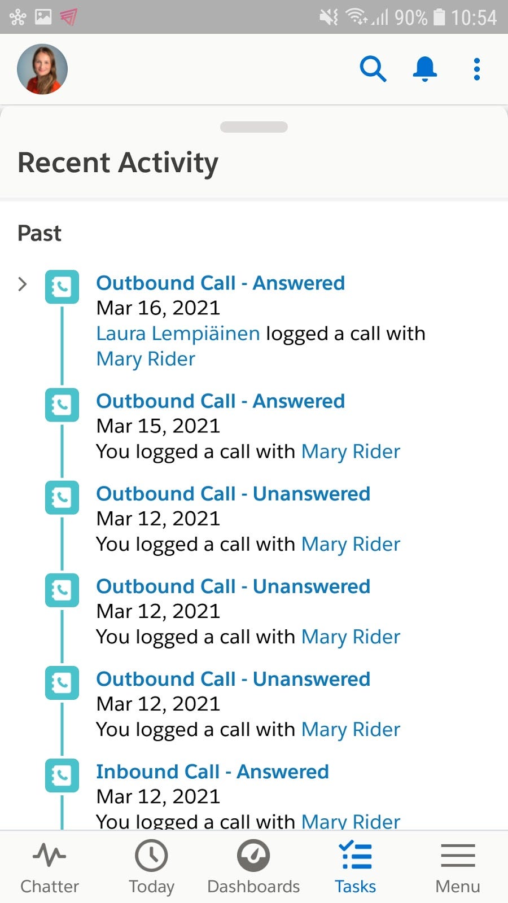Open the three-dot overflow menu
The height and width of the screenshot is (903, 508).
point(477,69)
